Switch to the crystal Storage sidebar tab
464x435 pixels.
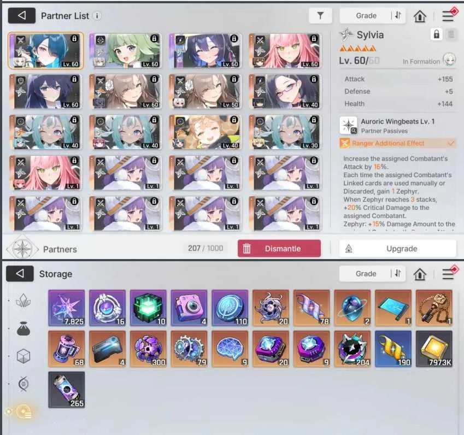tap(24, 301)
